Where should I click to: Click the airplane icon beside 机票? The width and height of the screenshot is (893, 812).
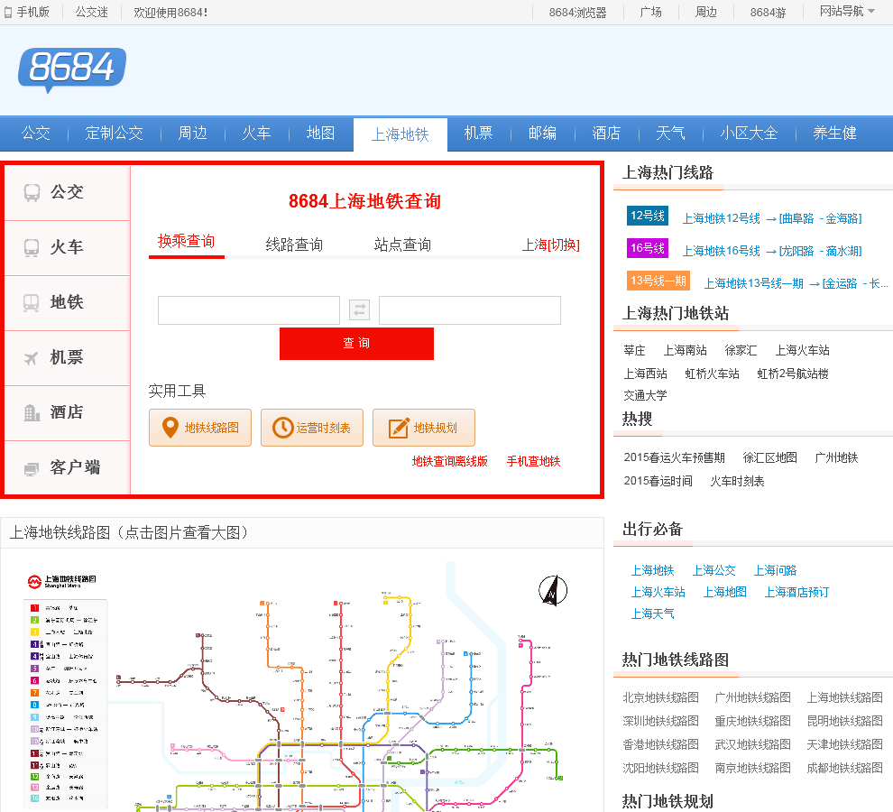pyautogui.click(x=31, y=358)
